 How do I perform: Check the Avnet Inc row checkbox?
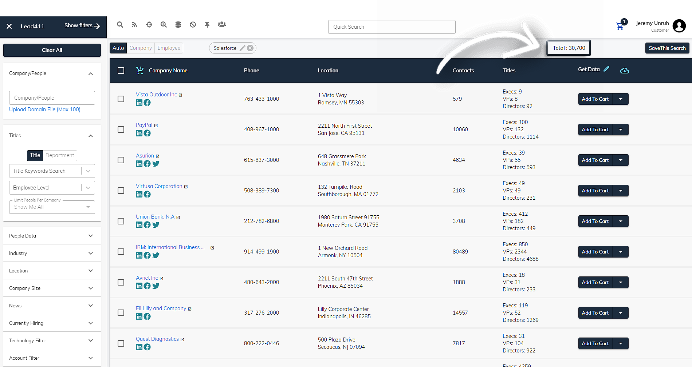[x=121, y=282]
